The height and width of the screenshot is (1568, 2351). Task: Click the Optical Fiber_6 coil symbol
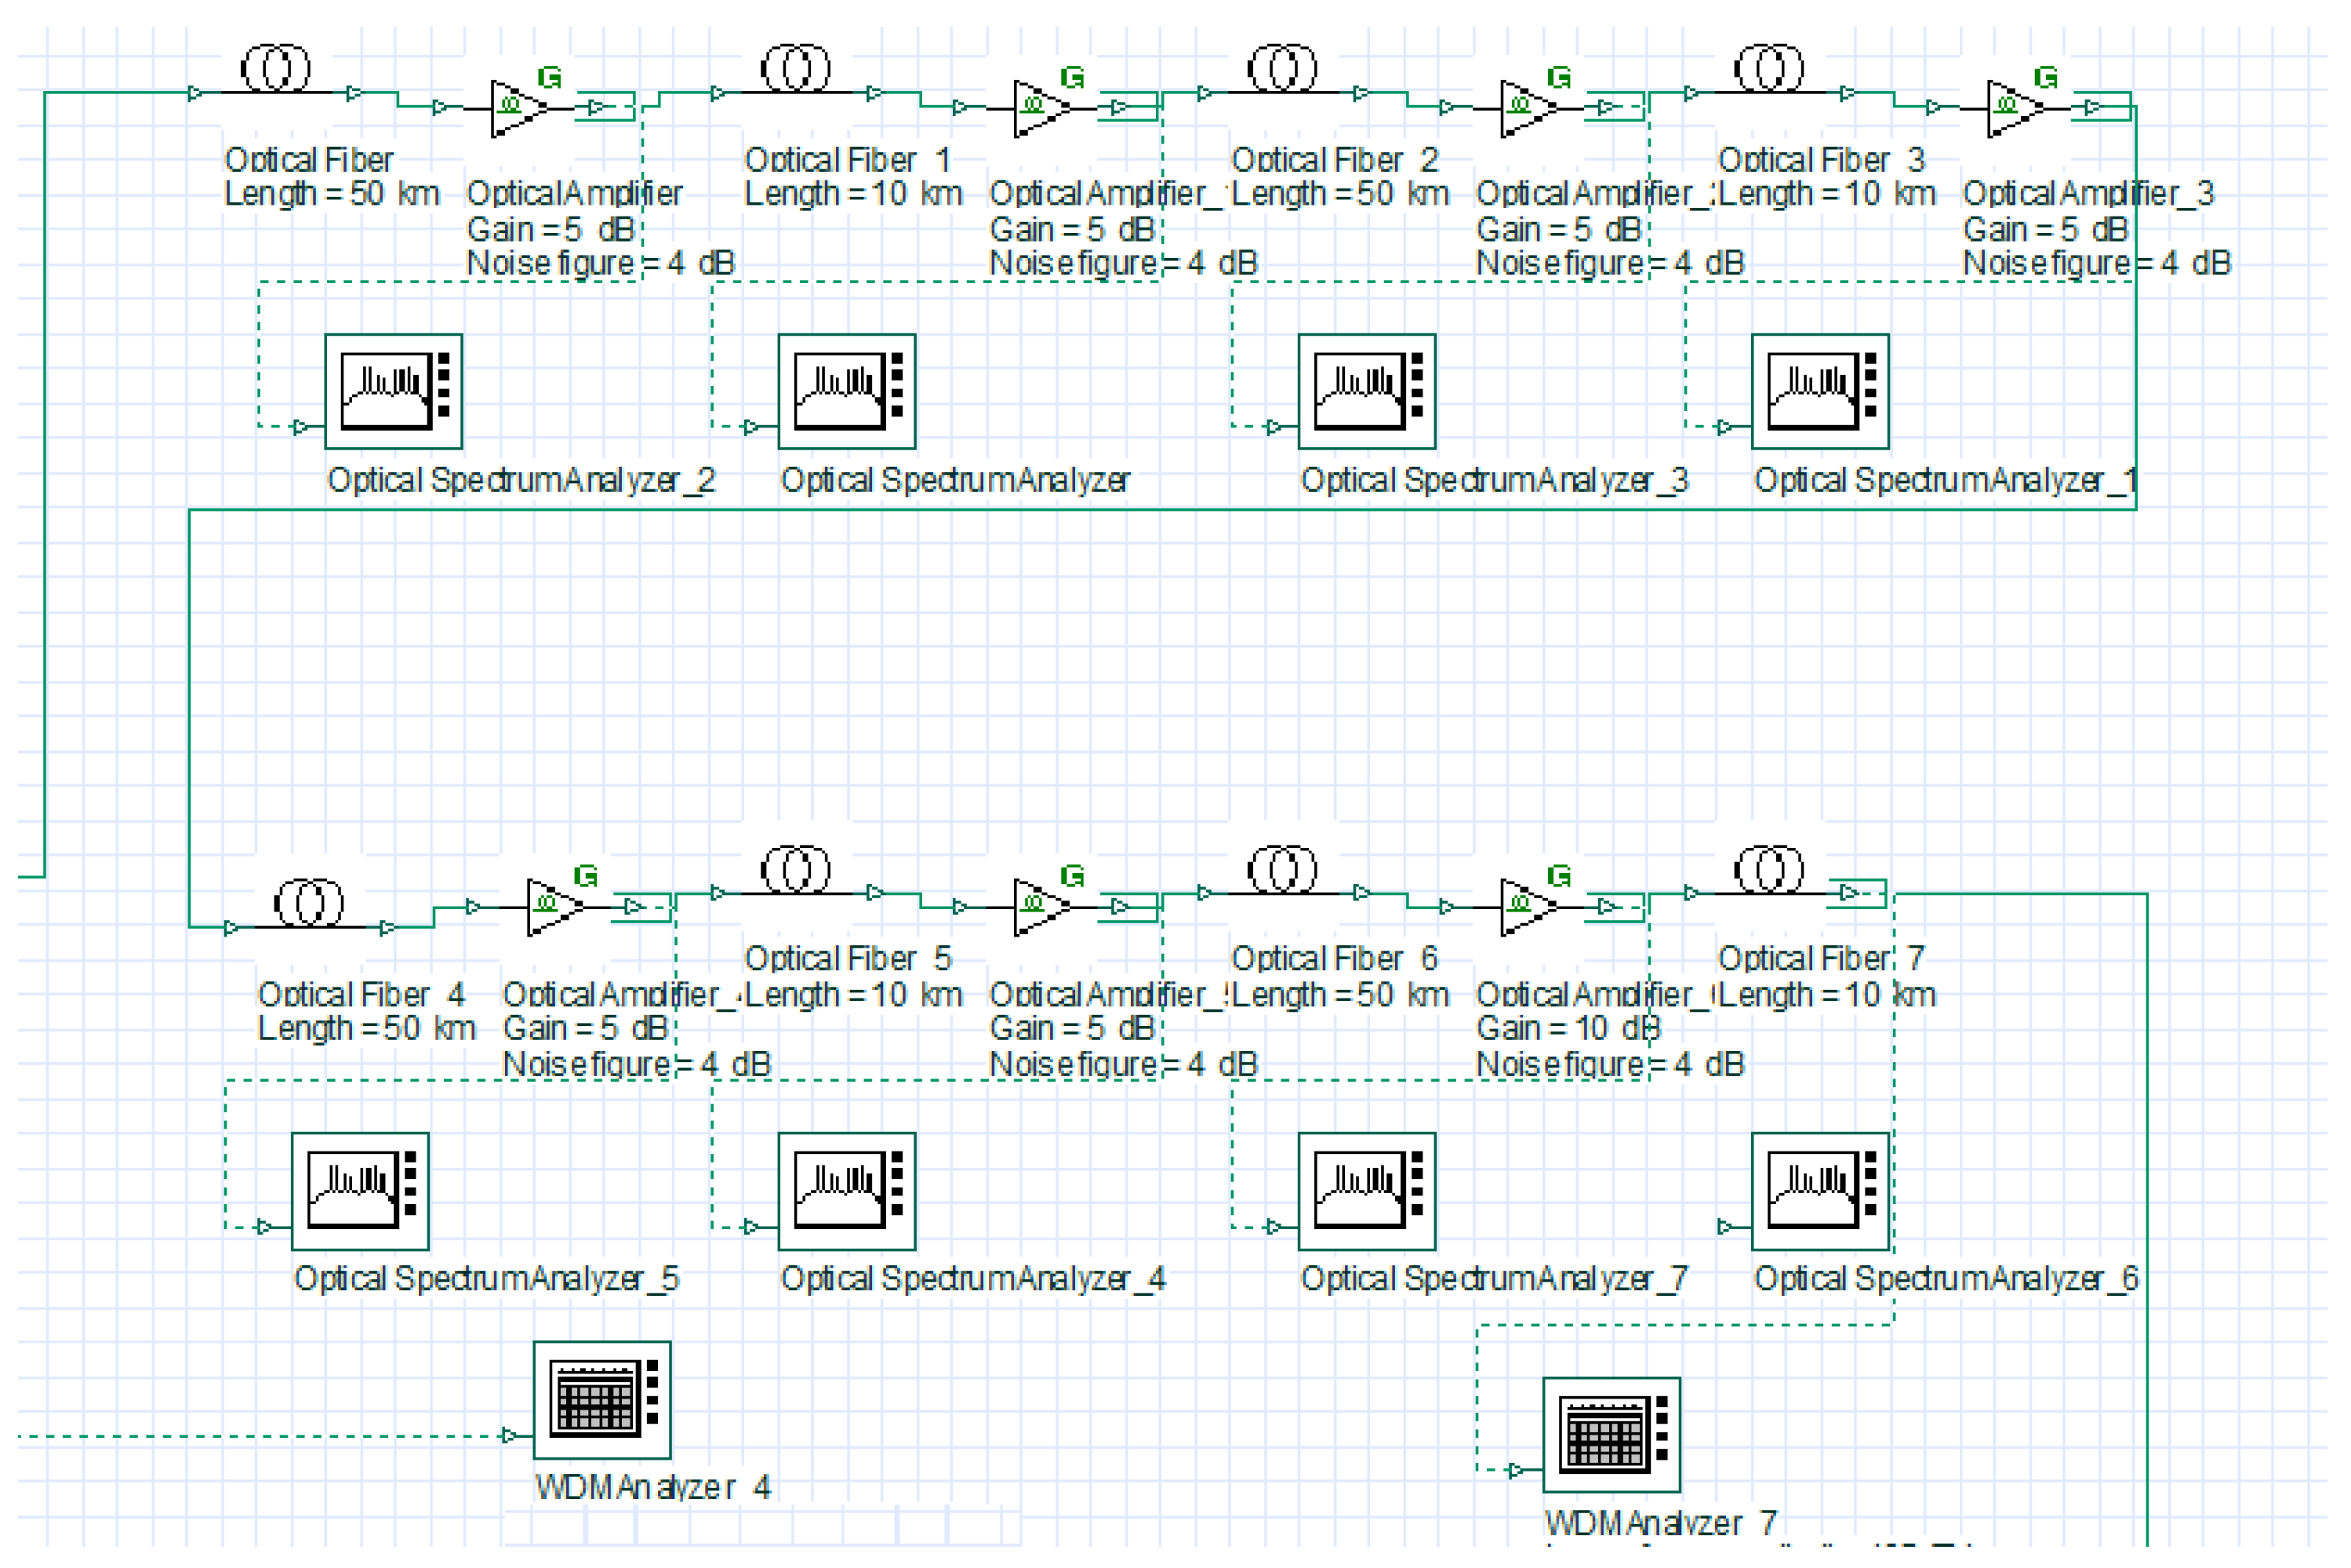pyautogui.click(x=1282, y=868)
